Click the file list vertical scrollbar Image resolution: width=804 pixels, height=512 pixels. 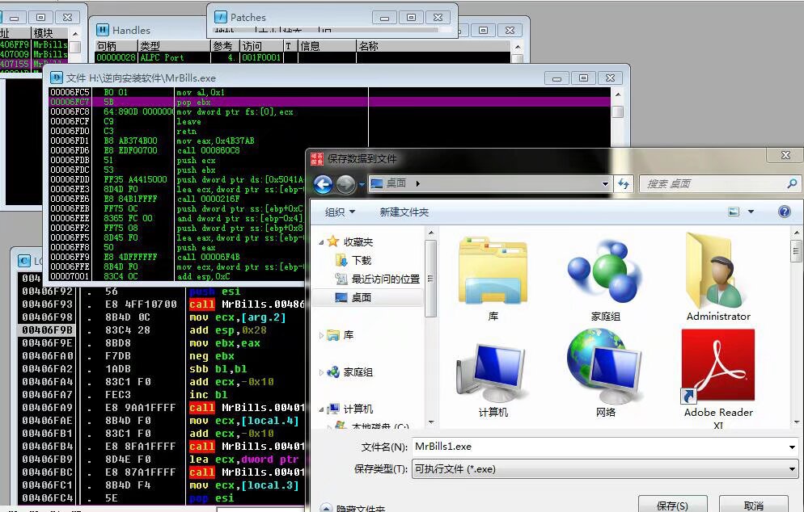coord(796,328)
